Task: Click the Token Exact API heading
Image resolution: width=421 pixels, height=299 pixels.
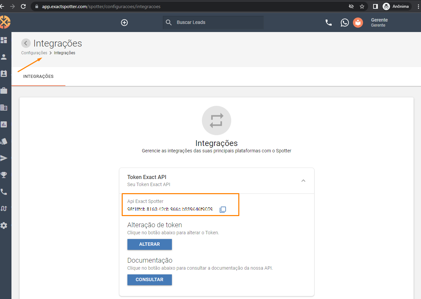Action: (x=147, y=177)
